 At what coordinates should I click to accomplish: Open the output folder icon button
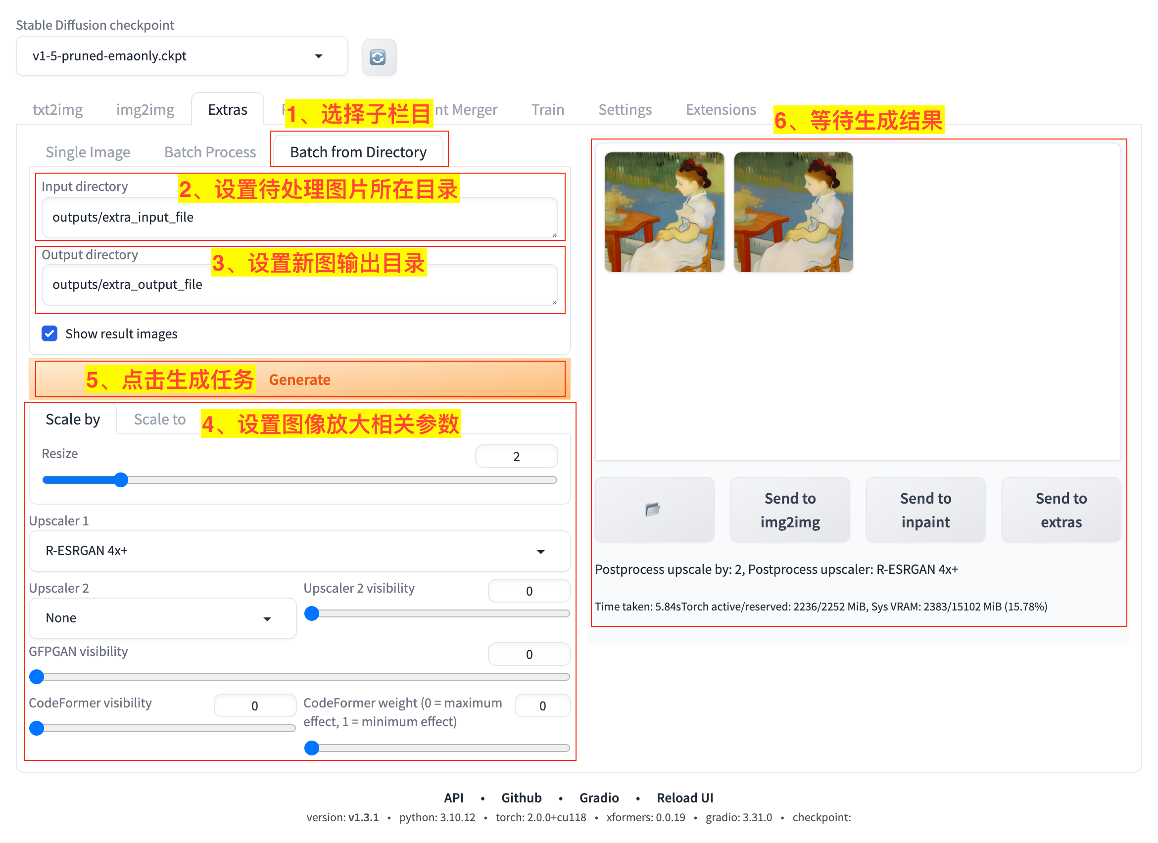pos(654,510)
